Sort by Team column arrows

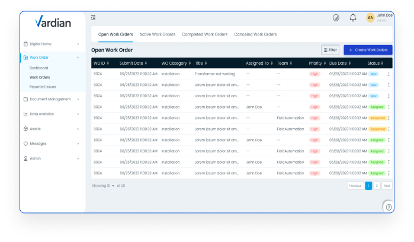point(291,63)
